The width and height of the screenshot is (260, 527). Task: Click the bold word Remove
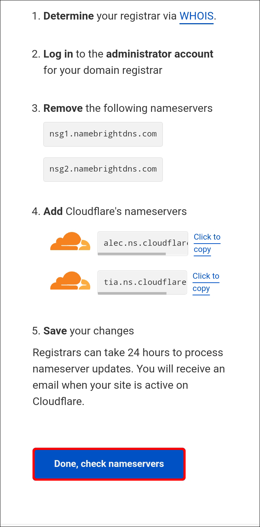pyautogui.click(x=63, y=108)
